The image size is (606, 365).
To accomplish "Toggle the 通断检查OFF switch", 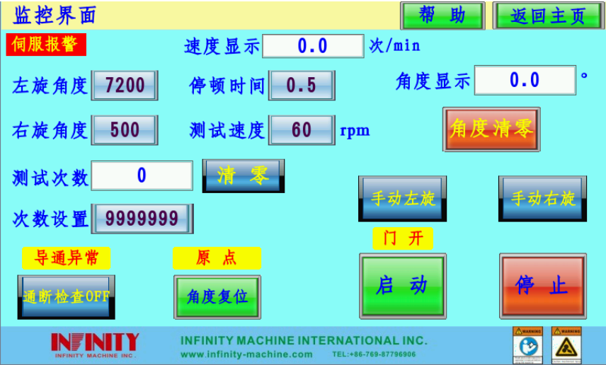I will pos(67,297).
